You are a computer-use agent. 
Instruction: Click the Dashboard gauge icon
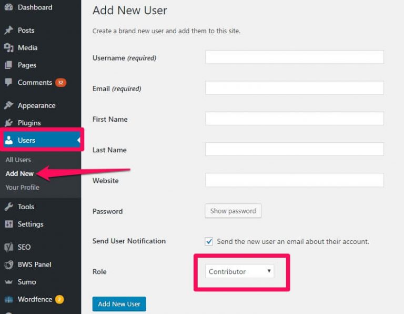click(x=8, y=7)
